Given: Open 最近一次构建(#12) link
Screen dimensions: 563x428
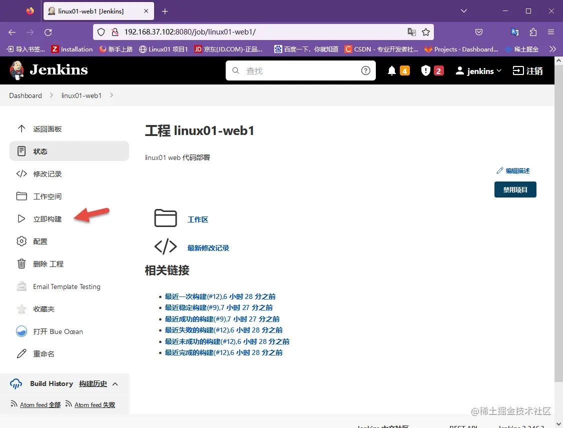Looking at the screenshot, I should (220, 296).
